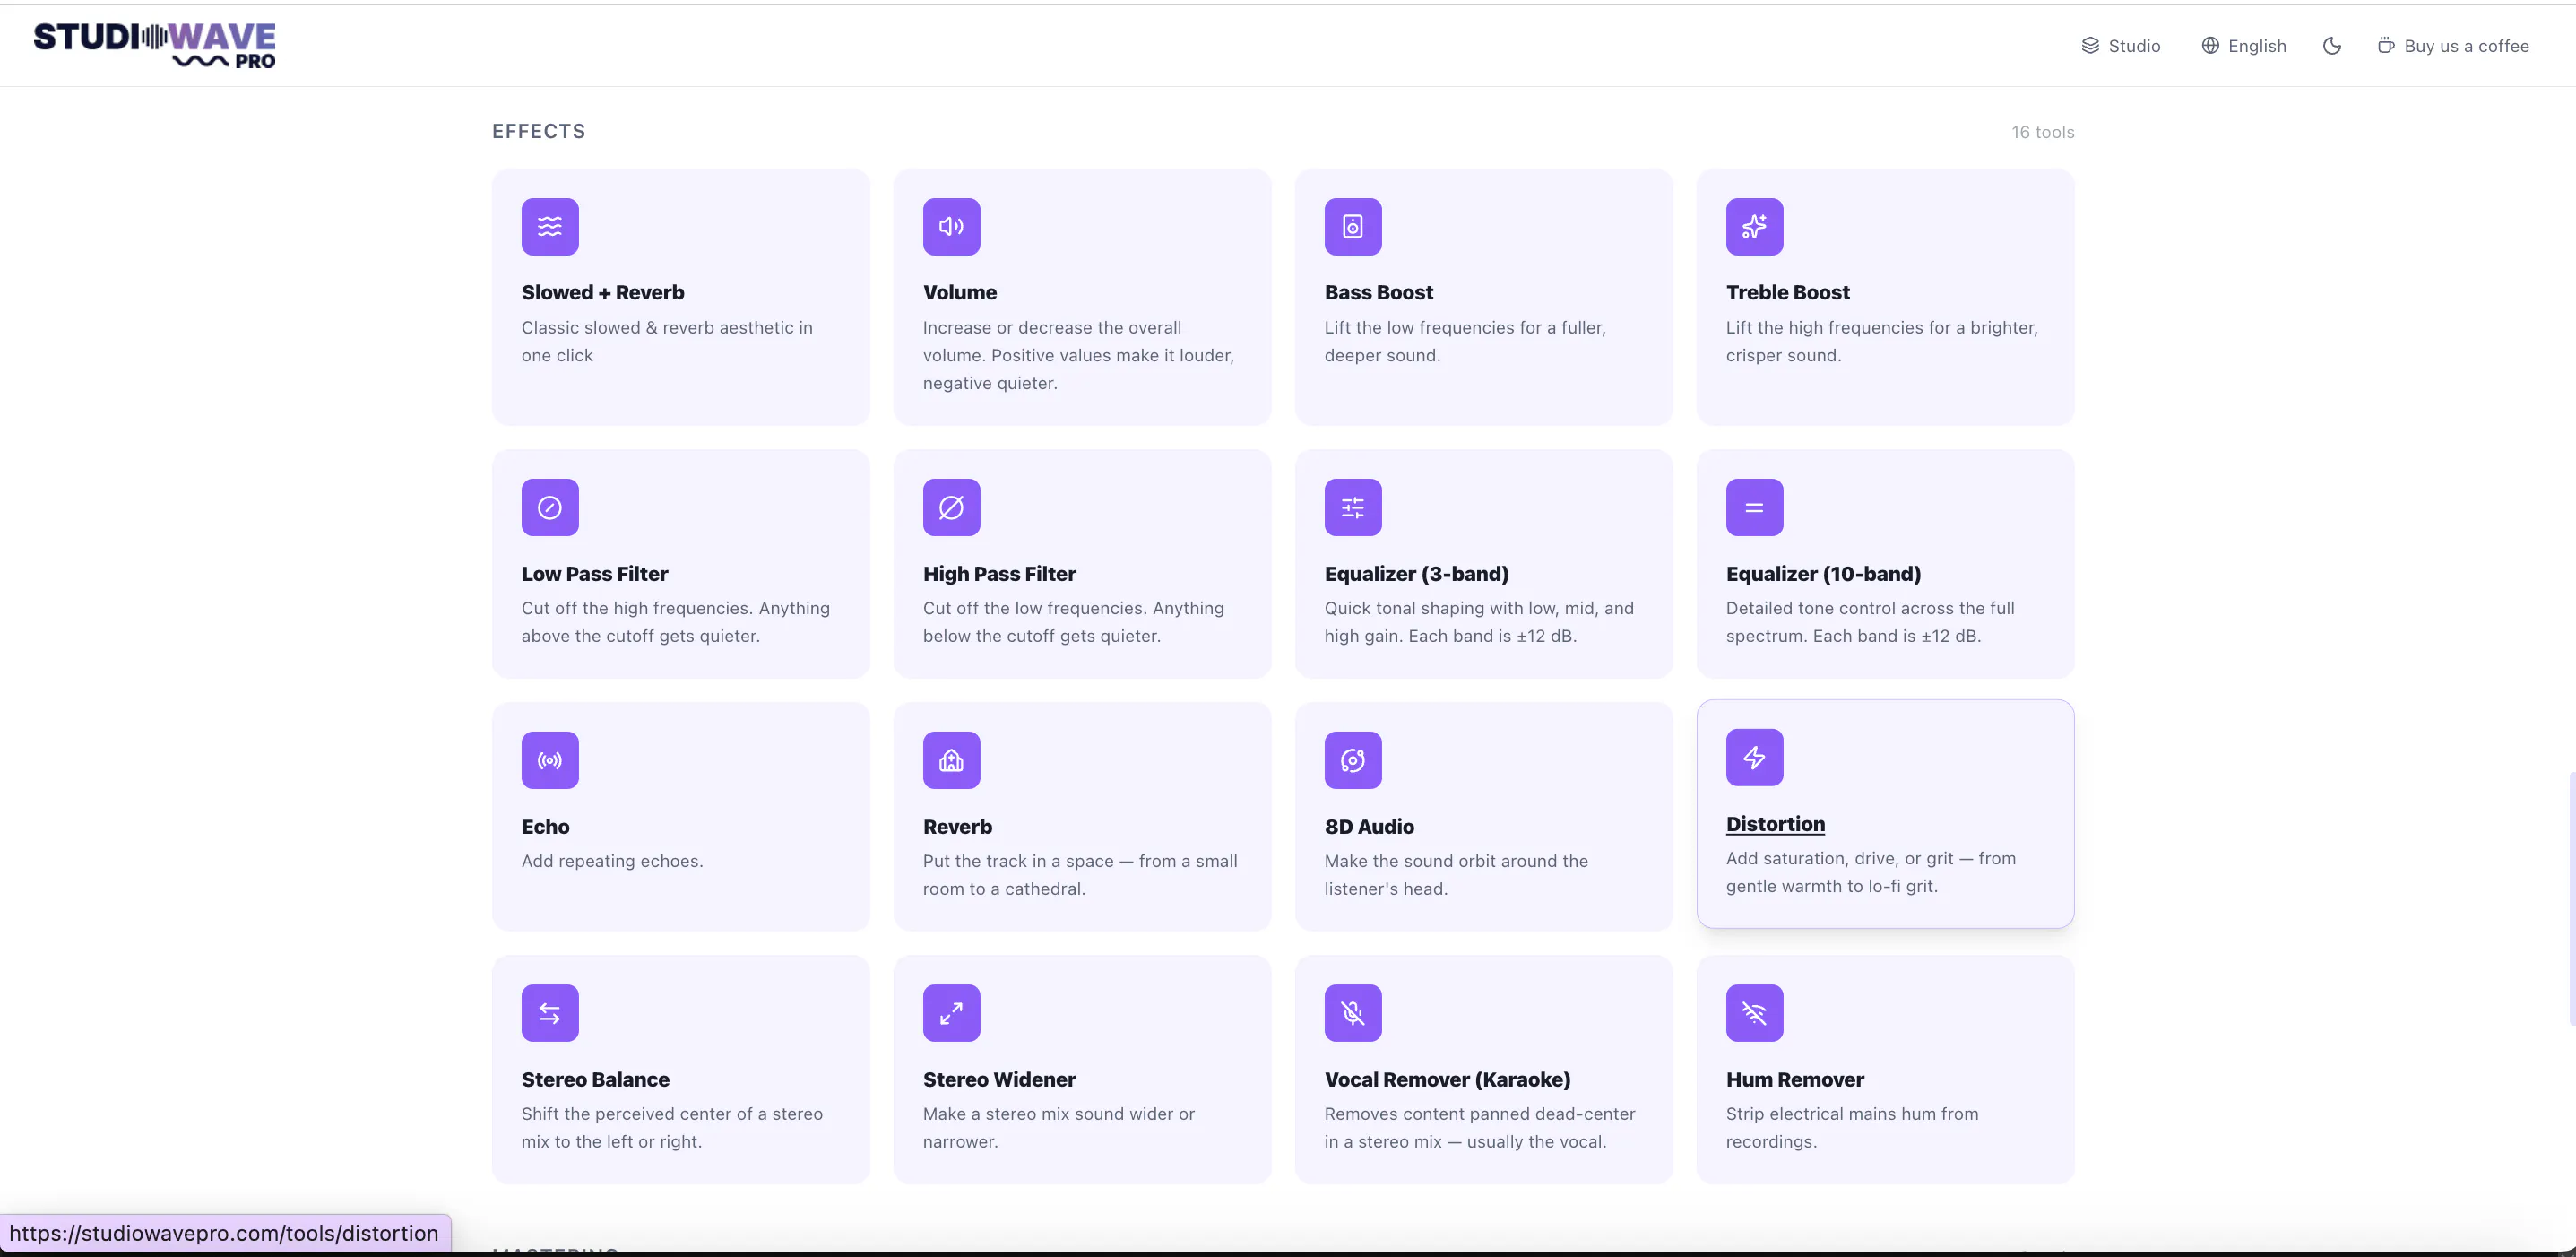Click 'Add repeating echoes.' description
Viewport: 2576px width, 1257px height.
(612, 861)
